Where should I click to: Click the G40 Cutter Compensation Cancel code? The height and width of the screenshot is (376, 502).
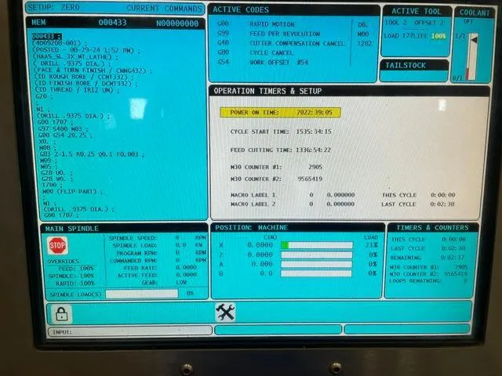coord(281,43)
